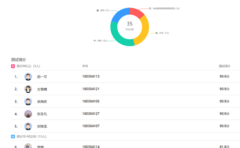Click the pink 优 badge icon

pos(13,66)
